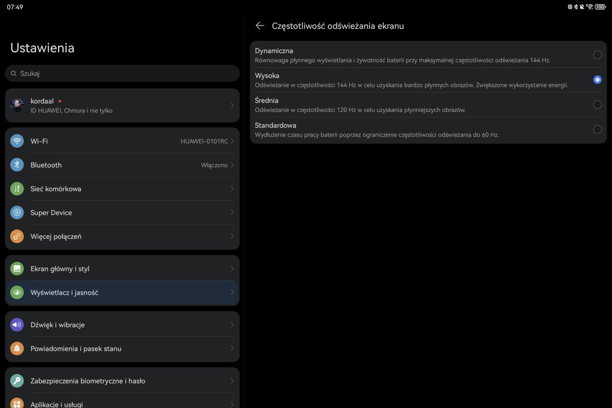The image size is (612, 408).
Task: Open Dźwięk i wibracje entry
Action: 122,325
